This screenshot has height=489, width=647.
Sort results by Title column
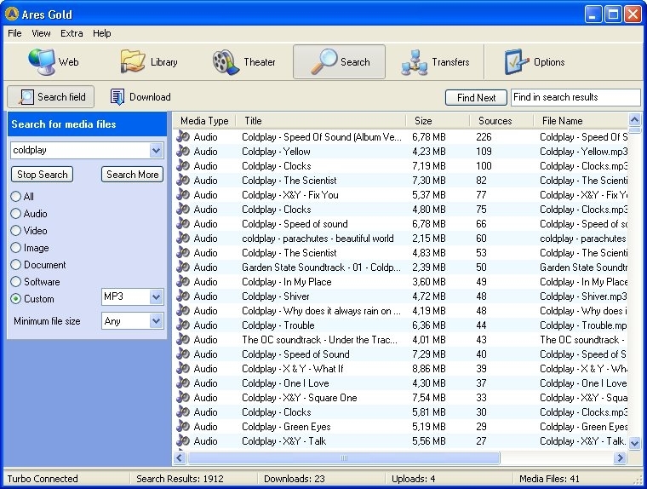point(321,121)
